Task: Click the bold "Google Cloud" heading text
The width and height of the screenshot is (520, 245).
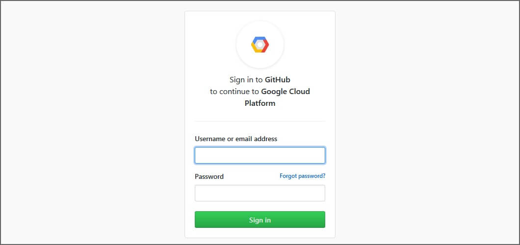Action: click(x=286, y=91)
